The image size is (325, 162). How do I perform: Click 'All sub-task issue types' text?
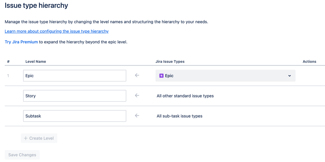pyautogui.click(x=180, y=116)
